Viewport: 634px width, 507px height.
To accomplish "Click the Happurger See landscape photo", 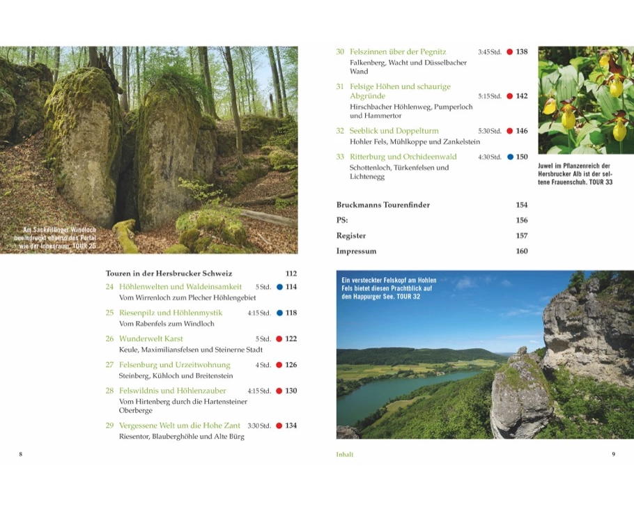I will click(x=485, y=354).
